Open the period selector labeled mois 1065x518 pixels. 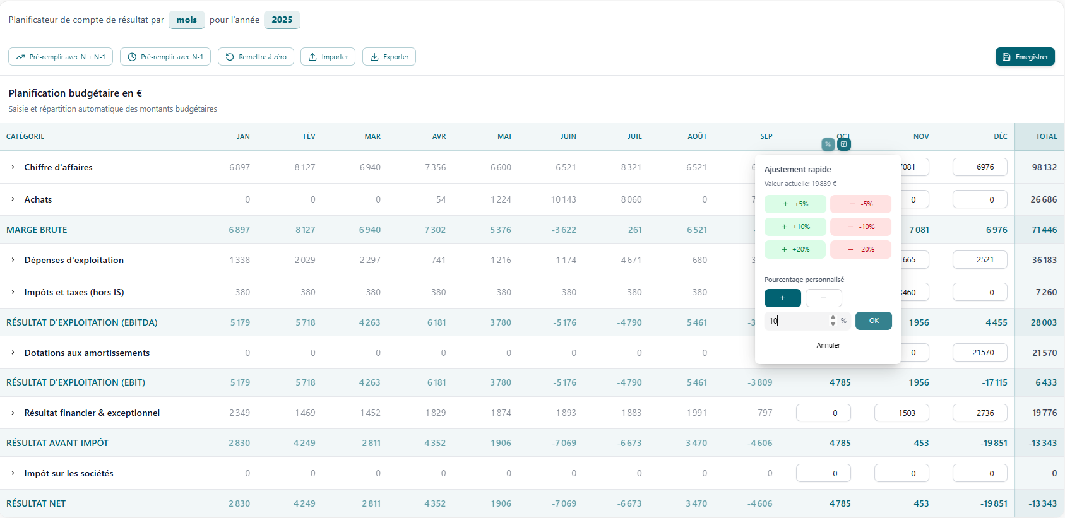click(186, 20)
